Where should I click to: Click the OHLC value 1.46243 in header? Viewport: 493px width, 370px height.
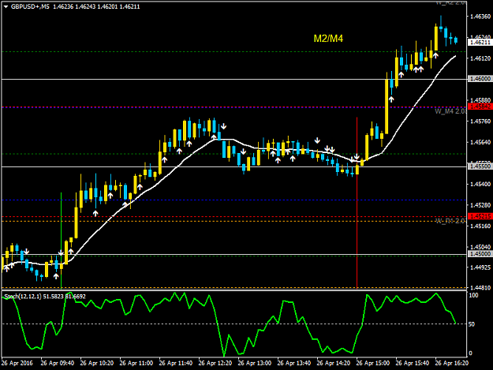[x=85, y=6]
